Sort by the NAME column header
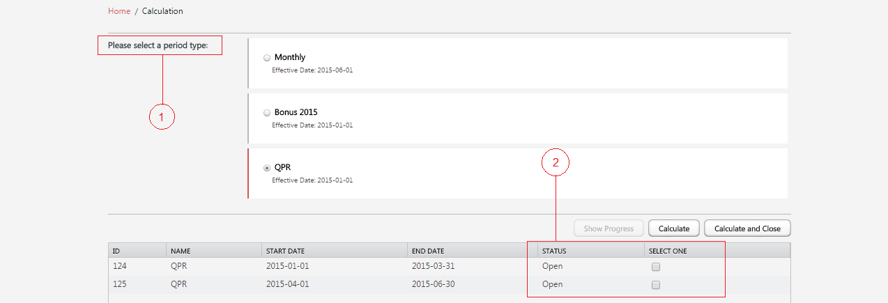This screenshot has width=888, height=303. tap(214, 251)
